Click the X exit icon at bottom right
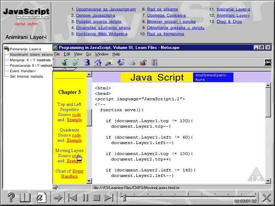Screen dimensions: 275x206 point(266,198)
